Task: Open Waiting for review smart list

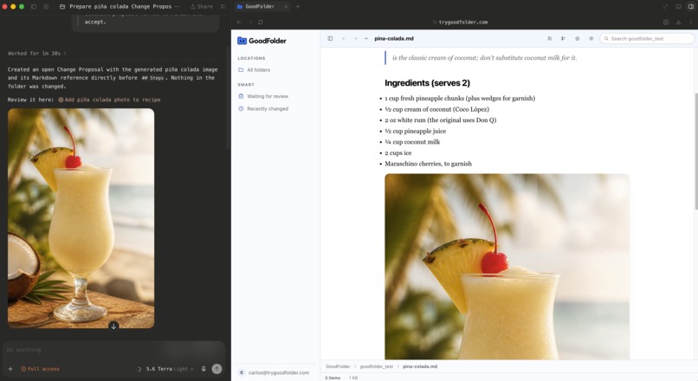Action: tap(263, 96)
